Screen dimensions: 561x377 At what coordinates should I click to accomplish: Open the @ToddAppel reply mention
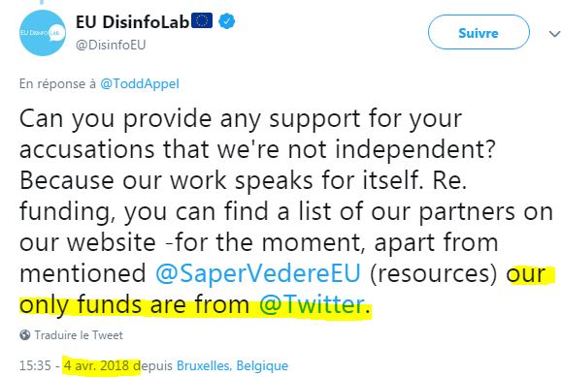click(140, 84)
